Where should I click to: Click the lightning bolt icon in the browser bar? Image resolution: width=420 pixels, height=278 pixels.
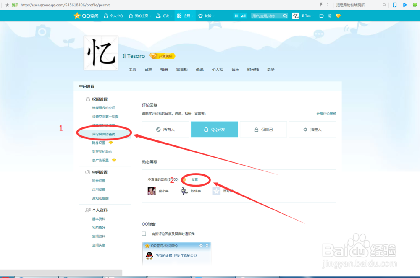[x=321, y=5]
